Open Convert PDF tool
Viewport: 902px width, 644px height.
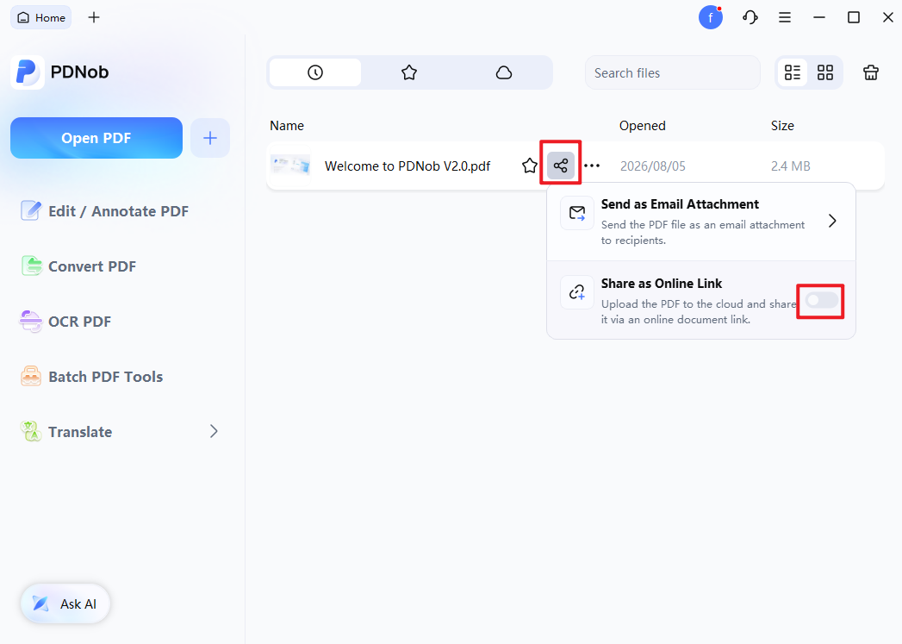coord(78,266)
